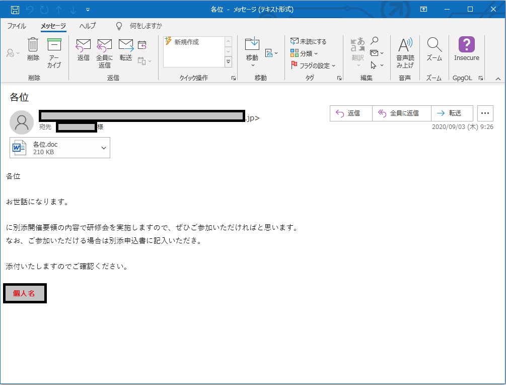Image resolution: width=506 pixels, height=385 pixels.
Task: Open the タグ group dialog launcher
Action: point(339,78)
